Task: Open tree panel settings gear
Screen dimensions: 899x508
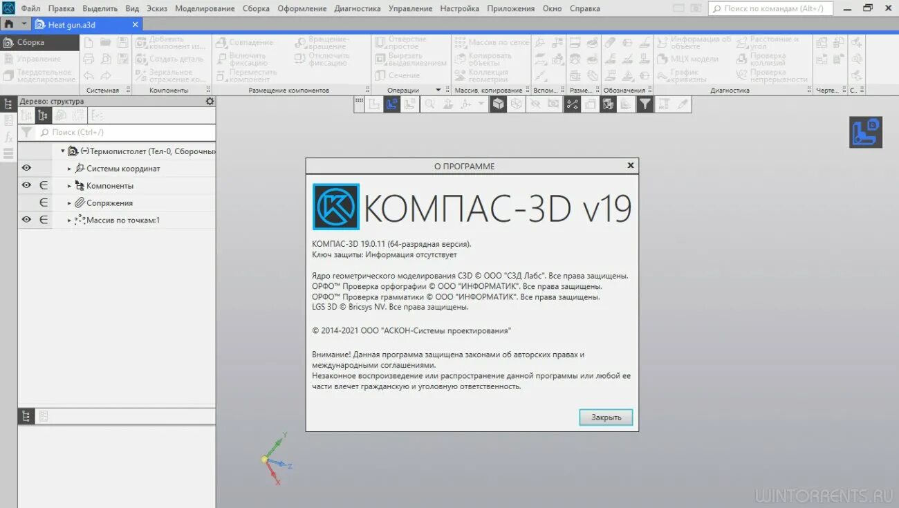Action: pos(210,101)
